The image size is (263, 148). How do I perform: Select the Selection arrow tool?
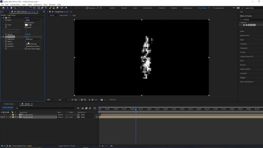pos(8,8)
